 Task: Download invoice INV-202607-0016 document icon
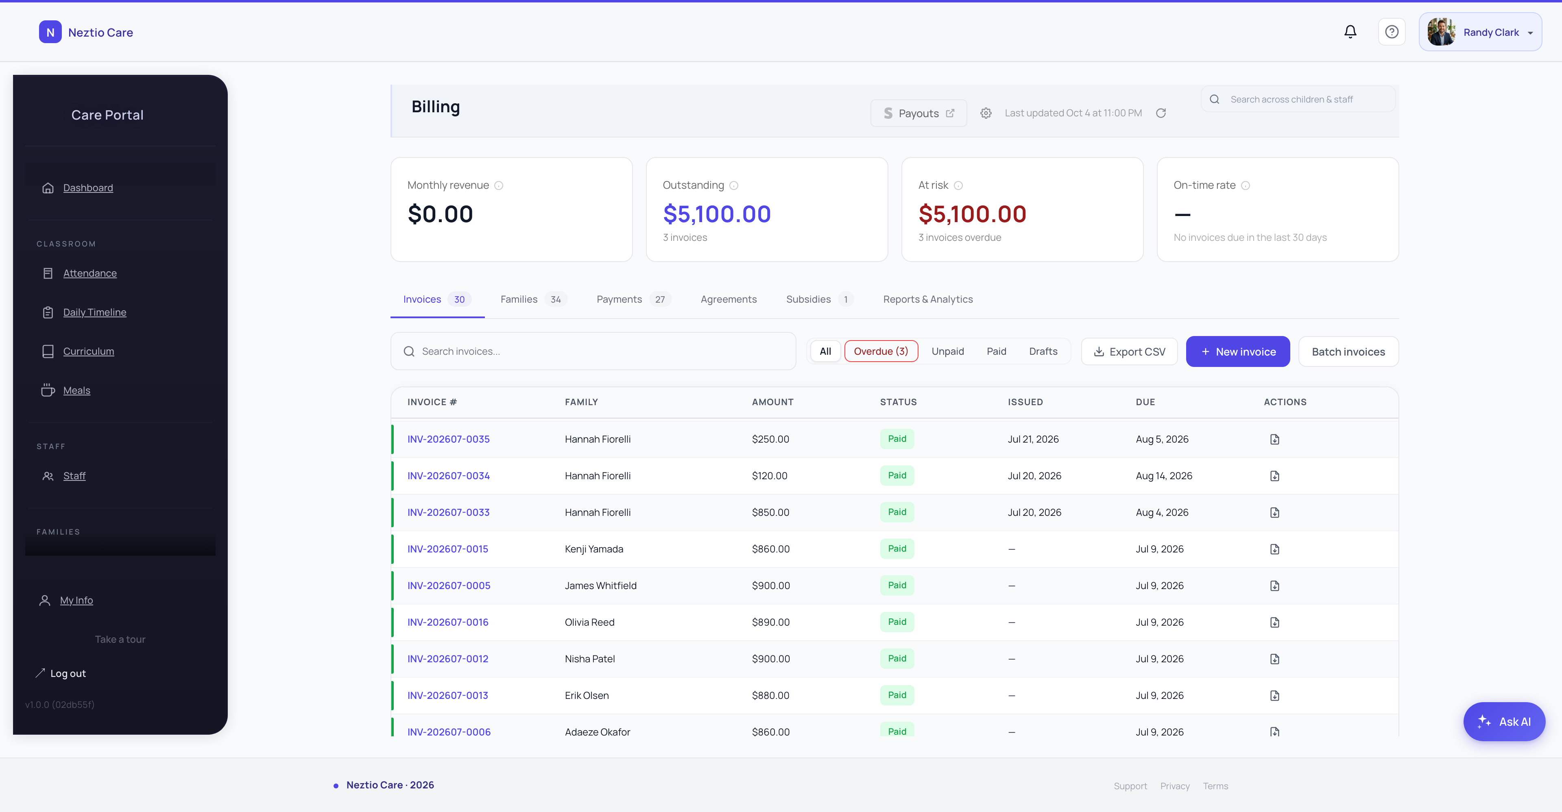click(1274, 623)
